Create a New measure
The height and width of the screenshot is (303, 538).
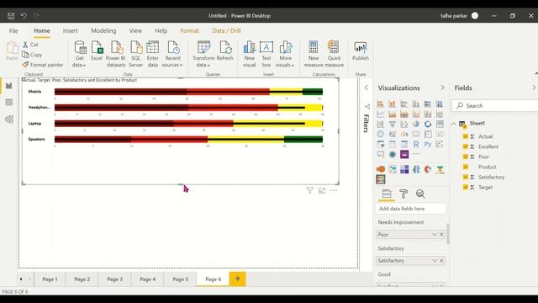pyautogui.click(x=314, y=54)
